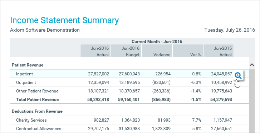Viewport: 260px width, 133px height.
Task: Click Total Patient Revenue budget 59,160,401
Action: 129,100
